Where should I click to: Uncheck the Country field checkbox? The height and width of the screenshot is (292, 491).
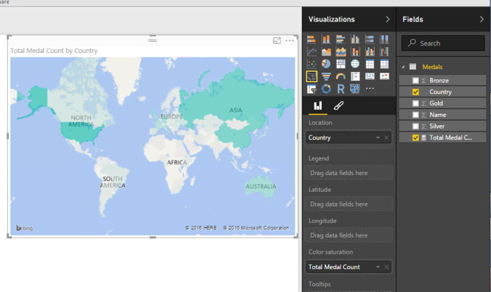pyautogui.click(x=416, y=92)
